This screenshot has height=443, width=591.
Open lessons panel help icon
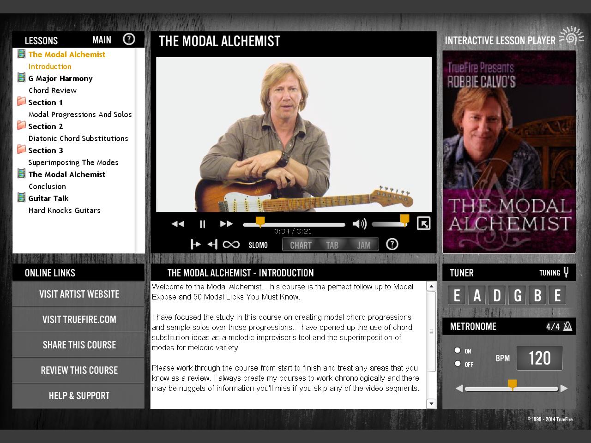pos(129,39)
